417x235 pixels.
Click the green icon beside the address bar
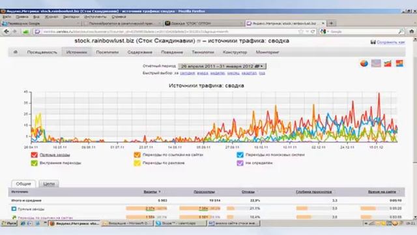pos(25,32)
